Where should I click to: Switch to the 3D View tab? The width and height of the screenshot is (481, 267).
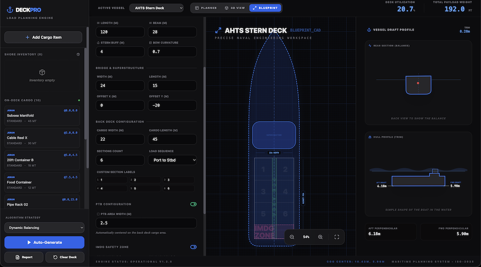[235, 8]
